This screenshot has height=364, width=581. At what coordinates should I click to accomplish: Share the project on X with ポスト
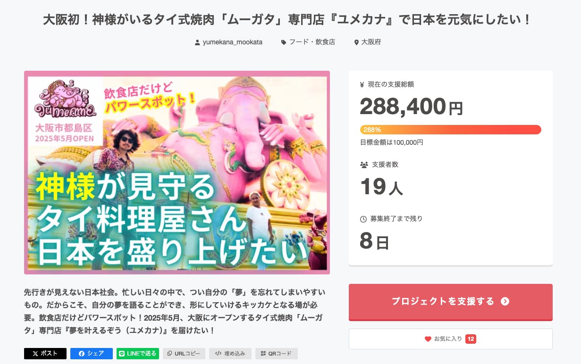tap(45, 354)
